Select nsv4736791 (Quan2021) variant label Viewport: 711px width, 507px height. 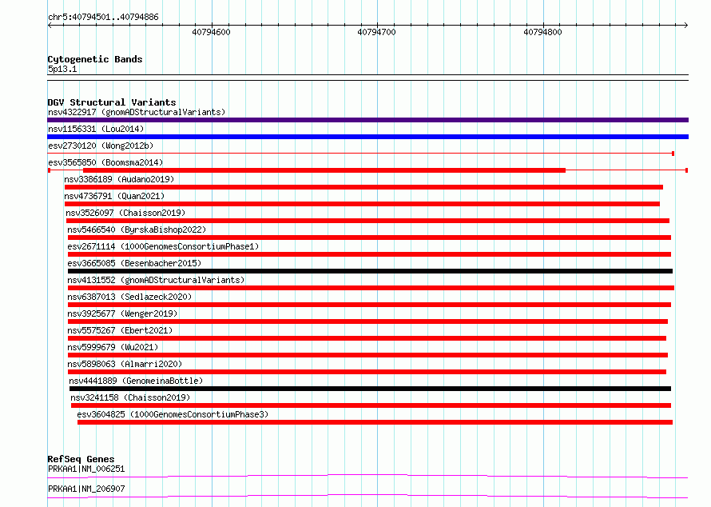(x=114, y=196)
